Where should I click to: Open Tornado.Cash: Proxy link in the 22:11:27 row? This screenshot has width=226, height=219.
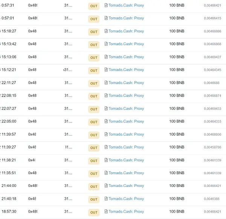[x=126, y=83]
